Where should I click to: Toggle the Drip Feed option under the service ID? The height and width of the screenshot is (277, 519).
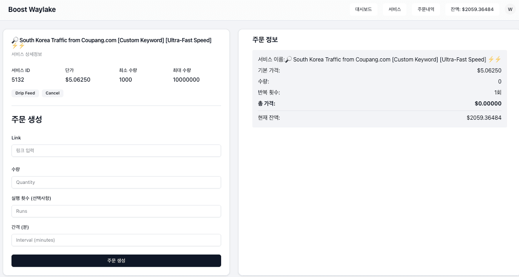(x=25, y=93)
